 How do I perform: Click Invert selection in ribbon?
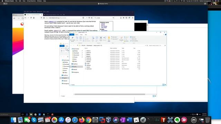pos(134,41)
